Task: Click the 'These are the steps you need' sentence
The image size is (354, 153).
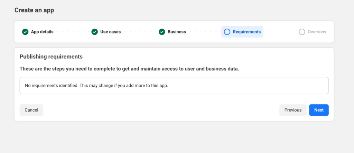Action: [x=129, y=69]
